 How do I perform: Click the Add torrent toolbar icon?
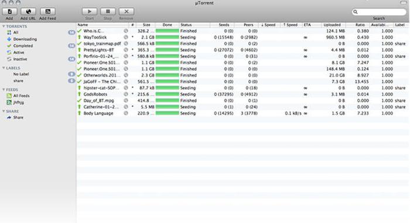9,12
